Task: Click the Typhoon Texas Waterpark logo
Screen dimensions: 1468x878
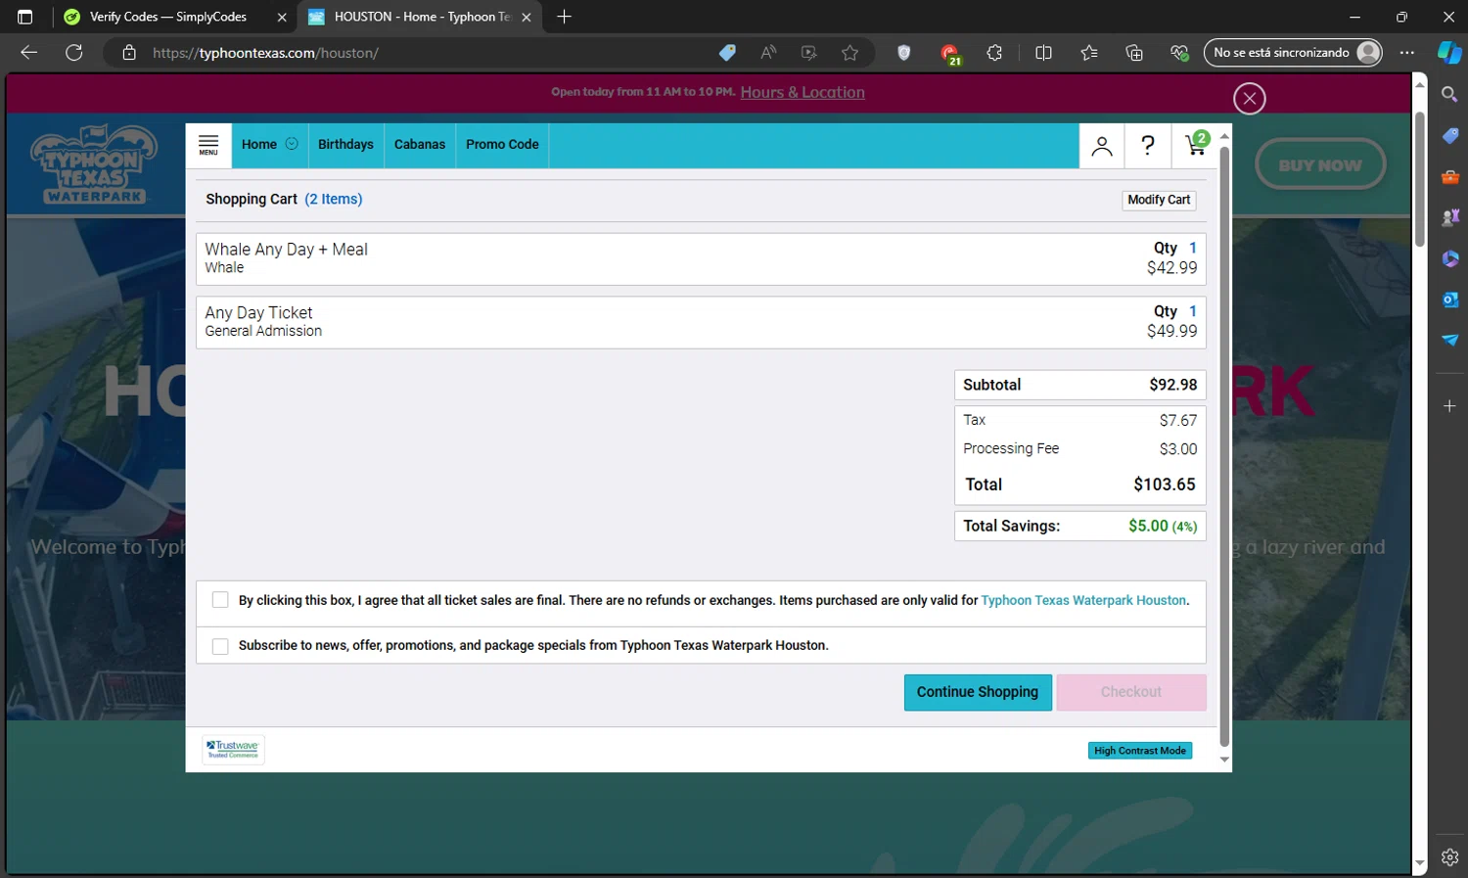Action: 93,163
